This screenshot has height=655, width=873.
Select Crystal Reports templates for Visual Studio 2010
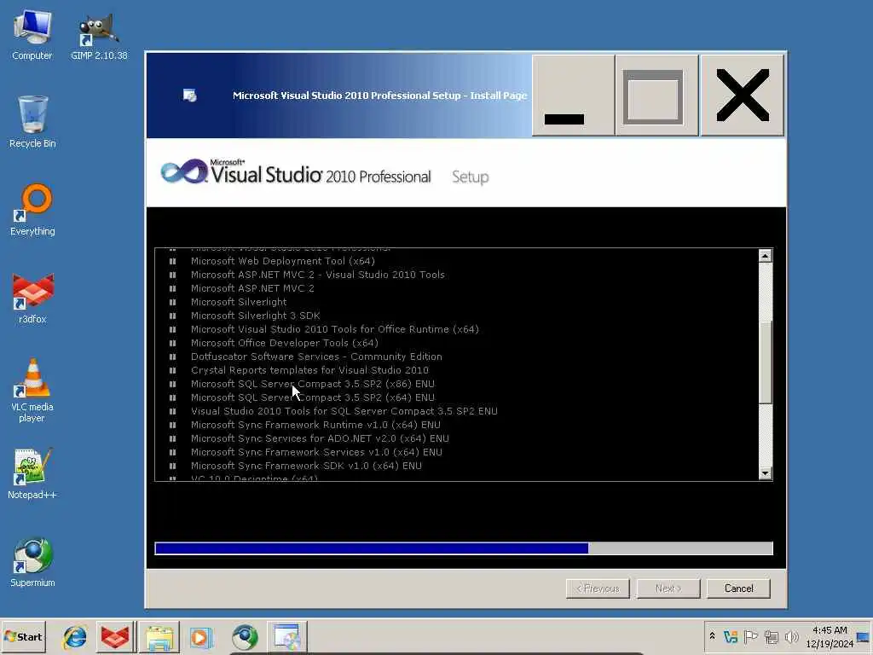coord(309,370)
